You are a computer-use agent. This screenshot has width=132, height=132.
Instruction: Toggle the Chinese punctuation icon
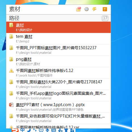point(35,130)
